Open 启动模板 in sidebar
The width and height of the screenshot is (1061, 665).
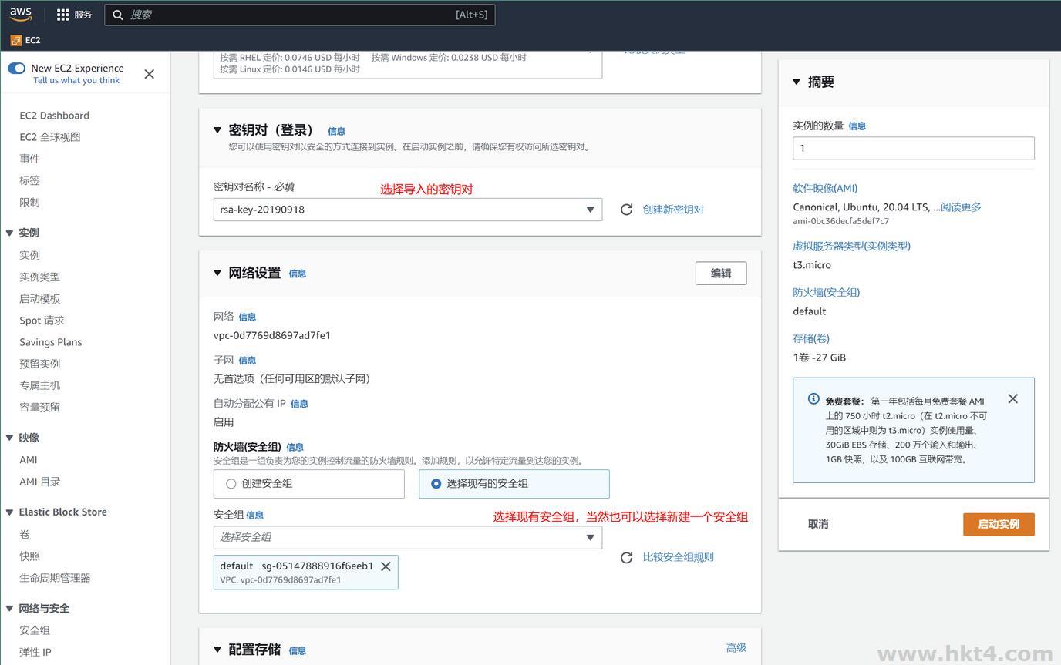coord(39,299)
